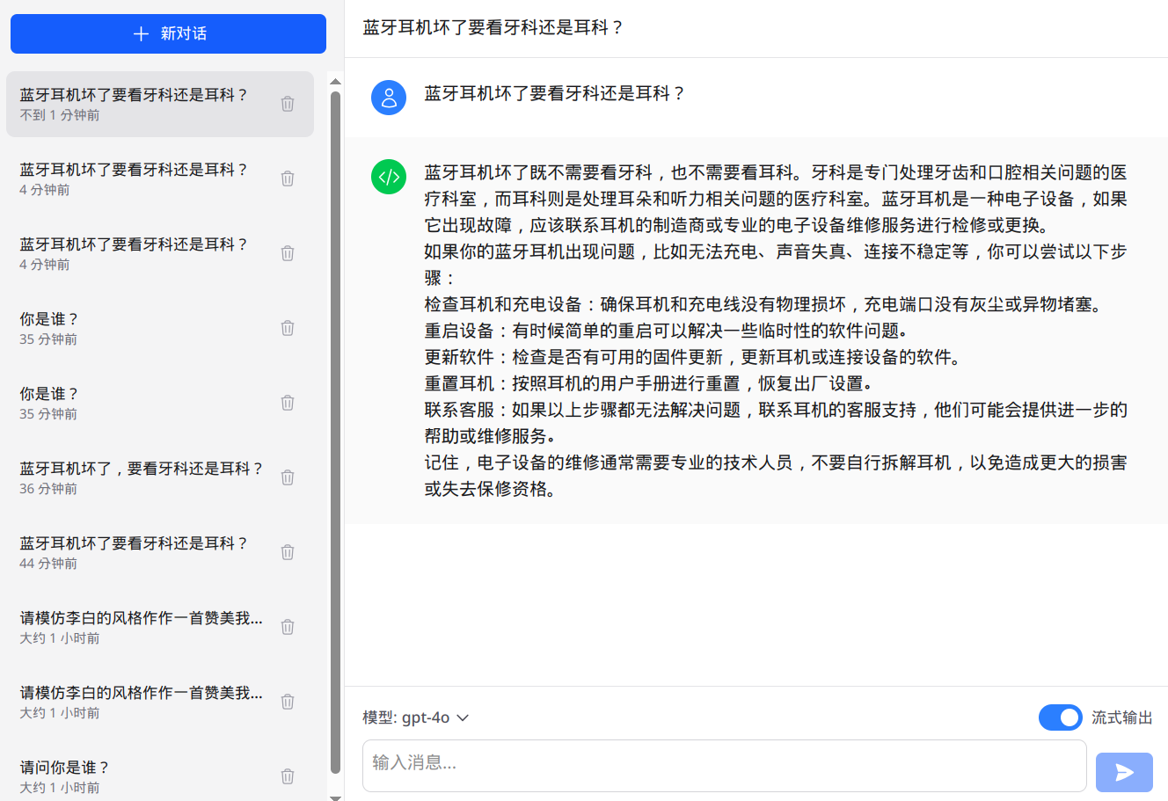The width and height of the screenshot is (1168, 801).
Task: Start a new chat with 新对话 button
Action: pos(168,33)
